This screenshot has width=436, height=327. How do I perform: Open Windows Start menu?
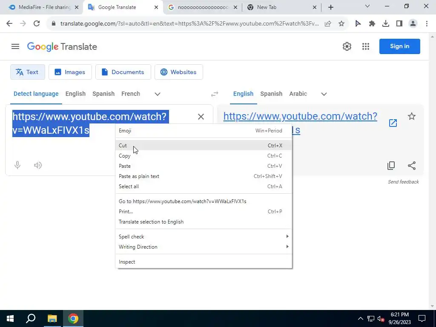point(10,318)
